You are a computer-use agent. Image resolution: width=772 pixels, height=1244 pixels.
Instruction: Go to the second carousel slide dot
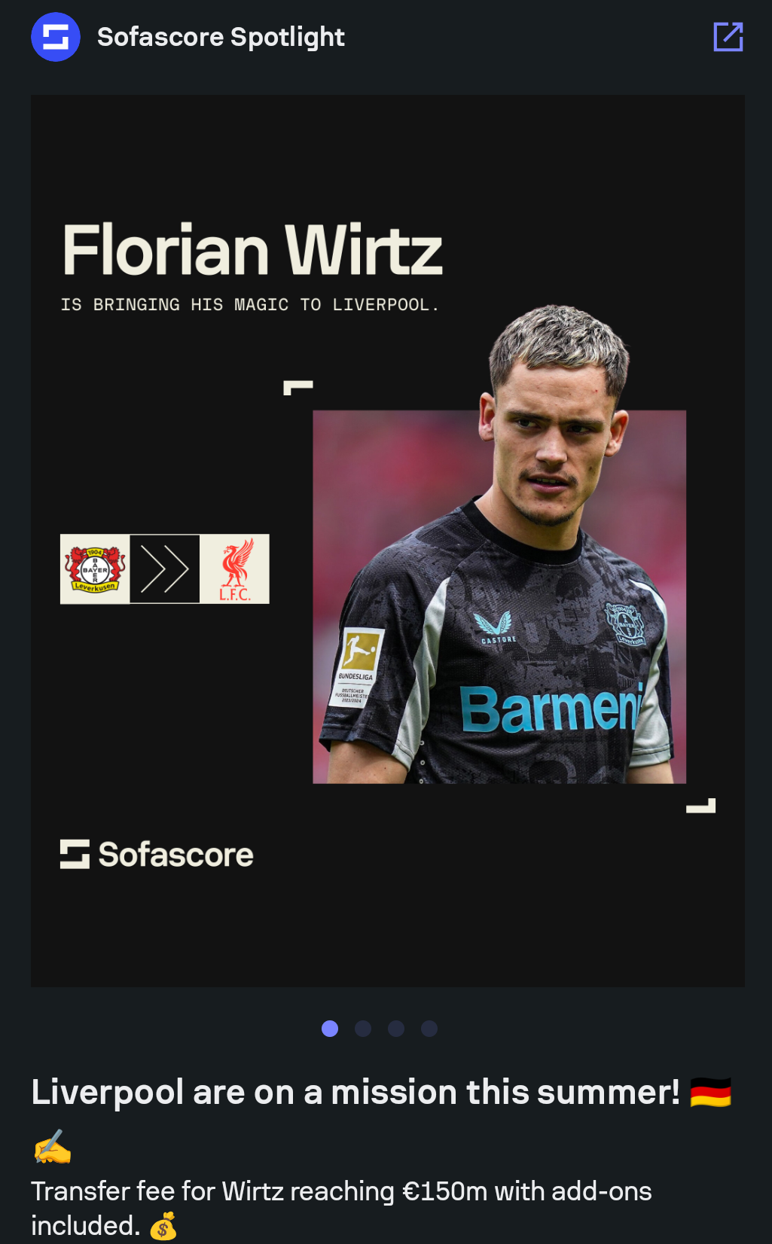363,1029
